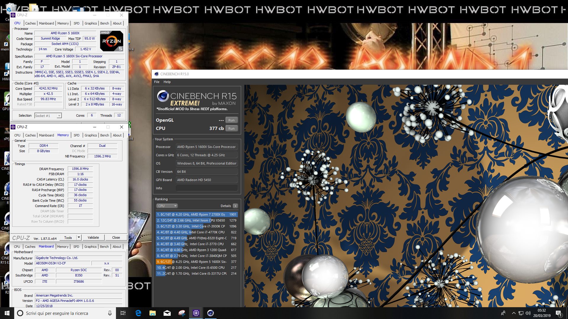Open Bench tab in the bottom Mainboard CPU-Z window
This screenshot has height=319, width=568.
[104, 247]
